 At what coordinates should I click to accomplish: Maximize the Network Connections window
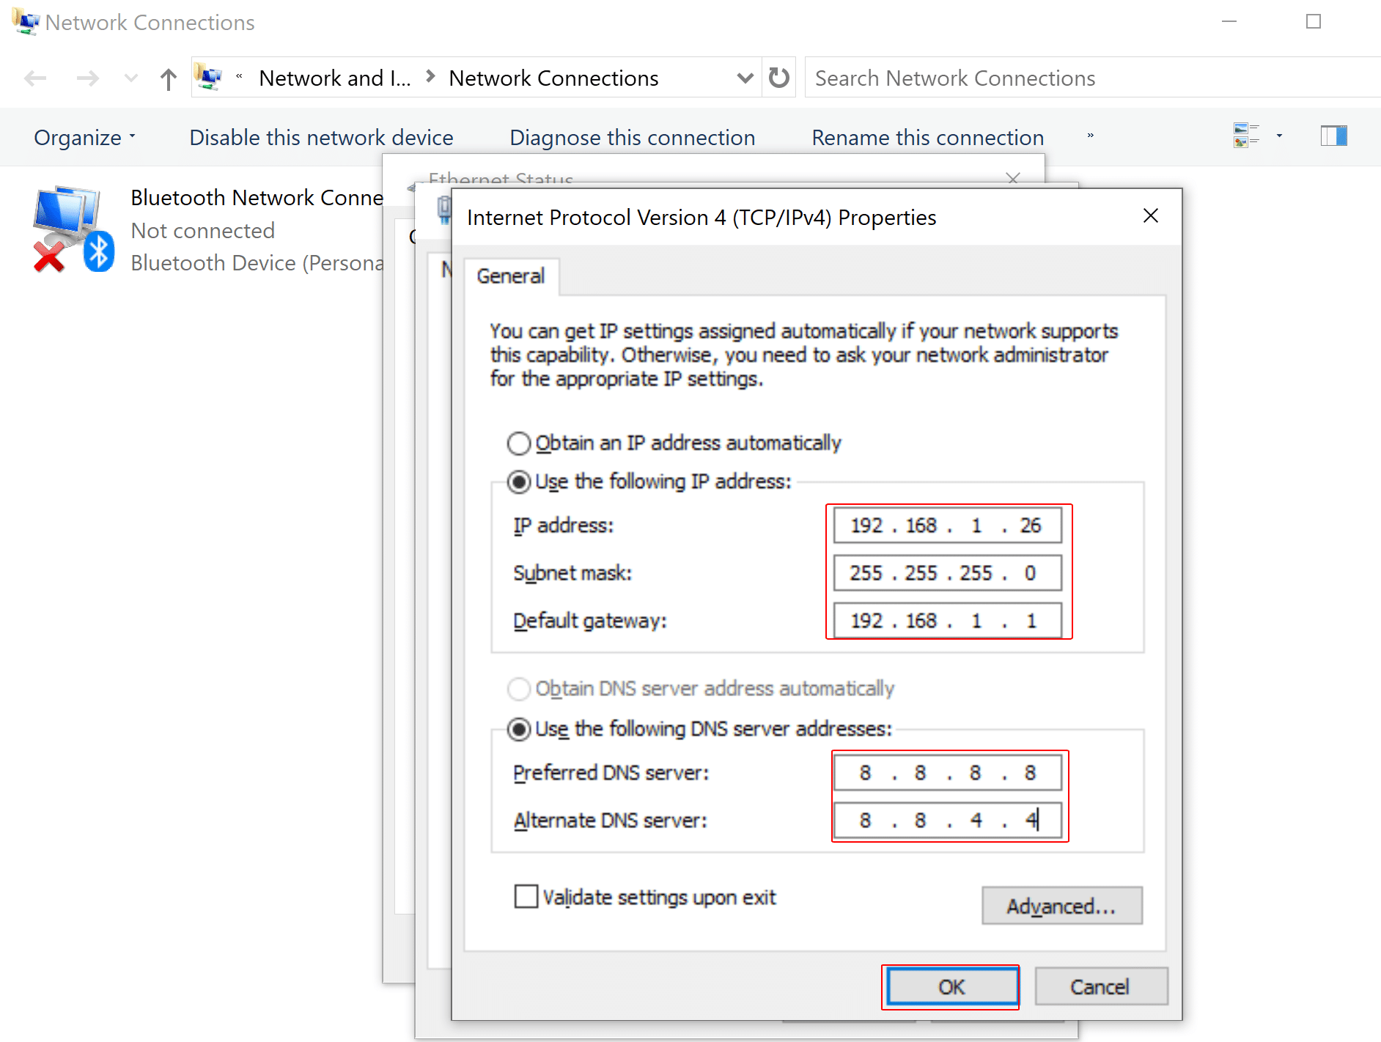[1314, 22]
